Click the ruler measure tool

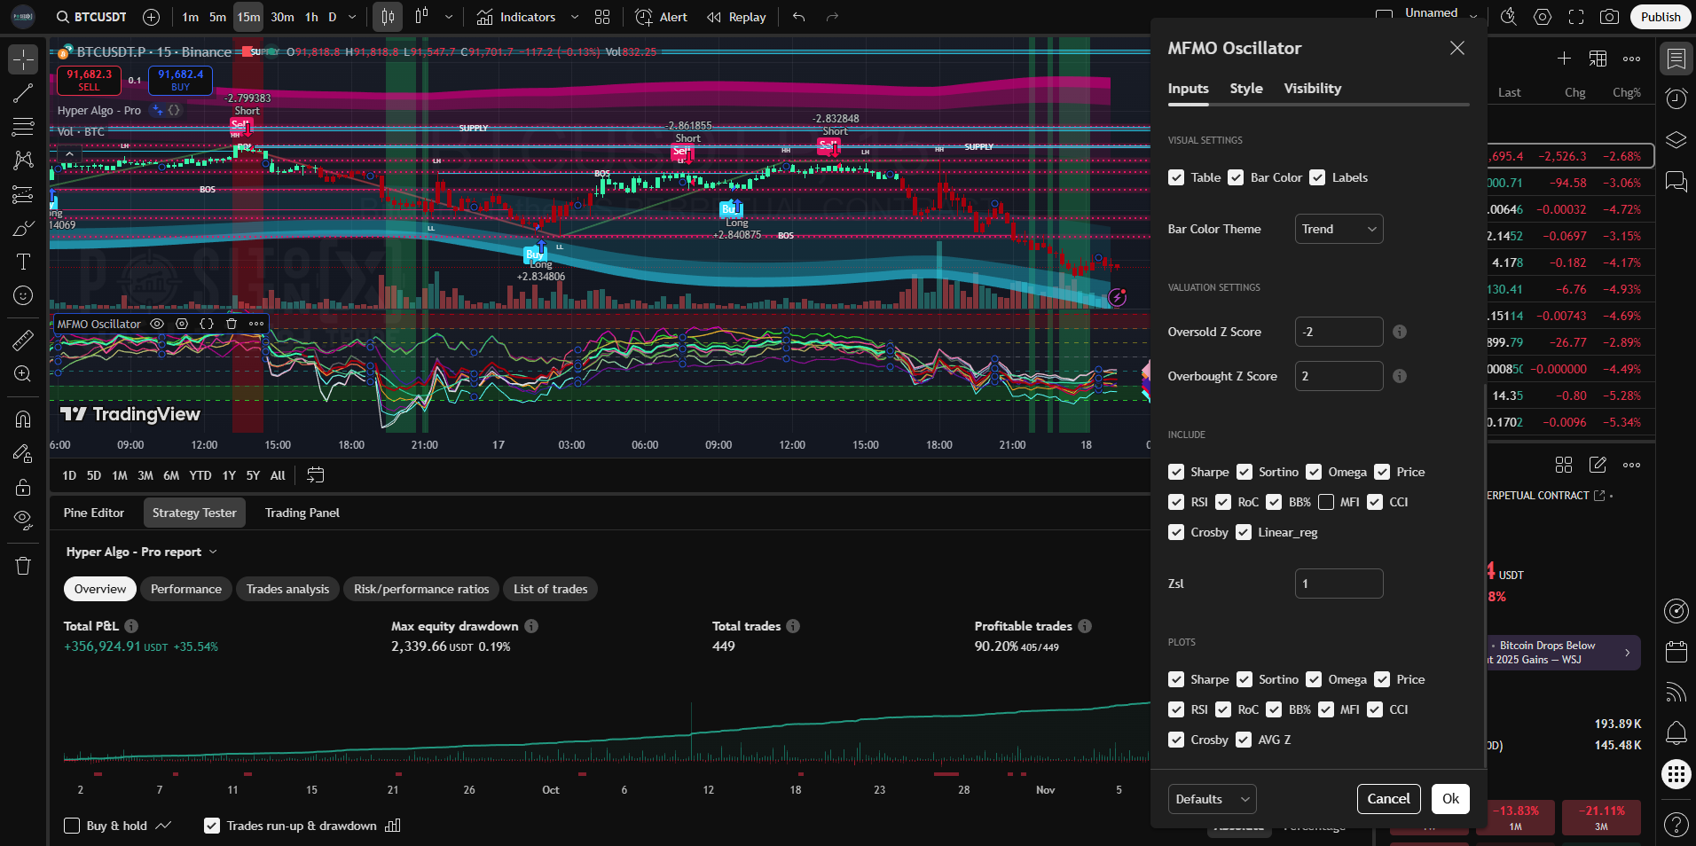click(x=23, y=340)
